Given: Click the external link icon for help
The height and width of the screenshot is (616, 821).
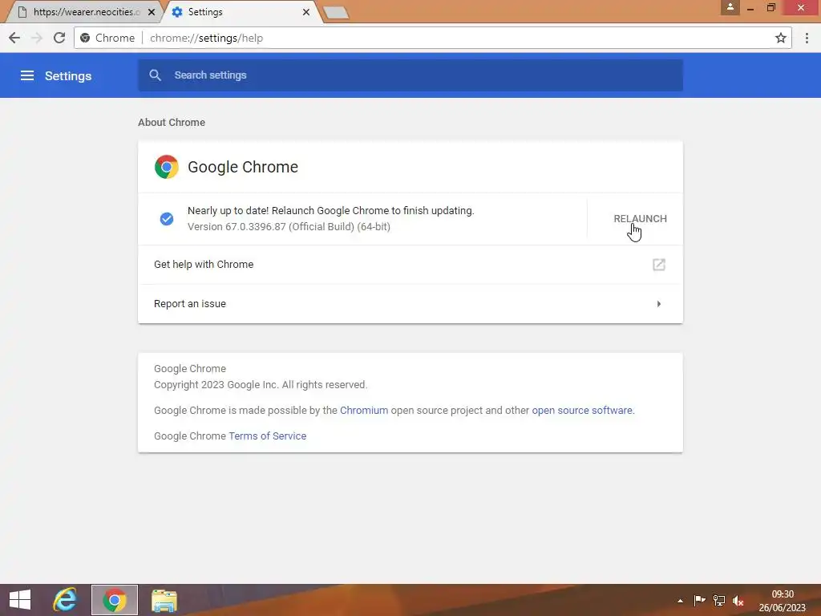Looking at the screenshot, I should click(659, 265).
